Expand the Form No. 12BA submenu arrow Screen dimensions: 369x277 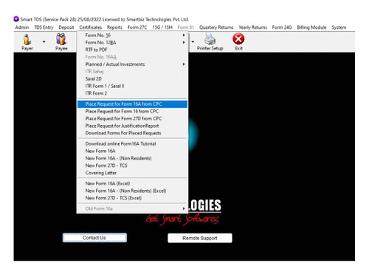[x=184, y=42]
